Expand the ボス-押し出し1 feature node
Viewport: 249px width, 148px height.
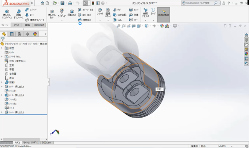click(2, 95)
